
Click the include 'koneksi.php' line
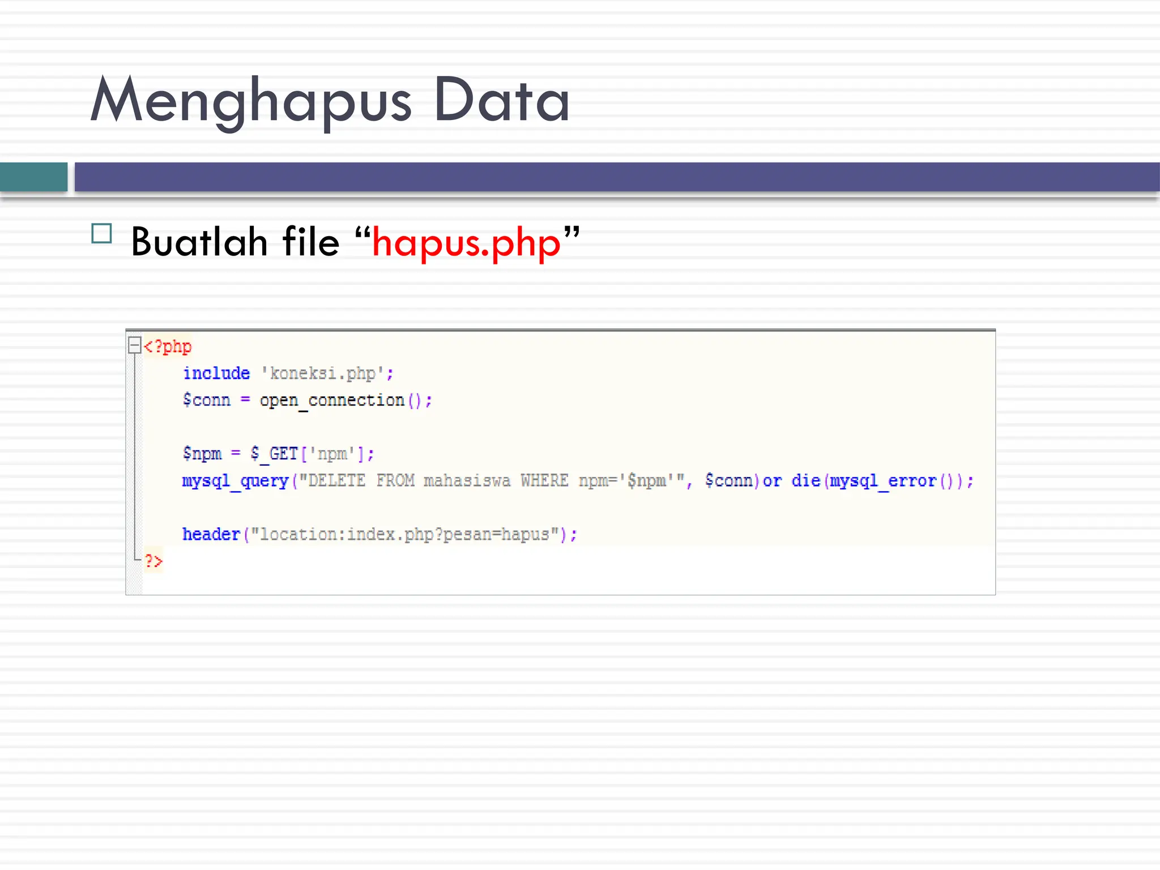point(288,373)
